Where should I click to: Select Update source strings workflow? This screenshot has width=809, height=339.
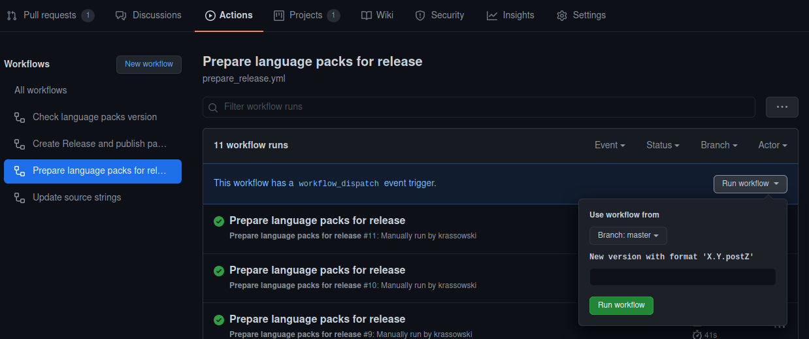(x=93, y=197)
